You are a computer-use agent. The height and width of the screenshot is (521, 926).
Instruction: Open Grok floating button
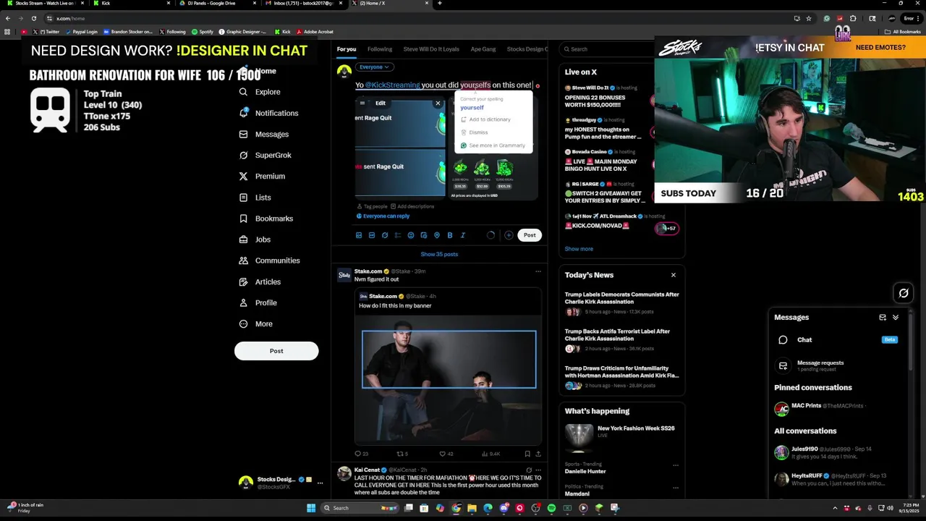click(904, 293)
